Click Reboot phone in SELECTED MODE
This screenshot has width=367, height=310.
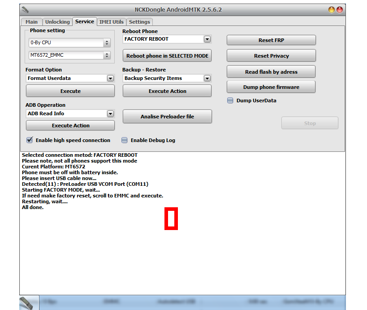(167, 55)
